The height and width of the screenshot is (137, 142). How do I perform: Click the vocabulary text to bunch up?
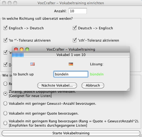click(x=23, y=74)
